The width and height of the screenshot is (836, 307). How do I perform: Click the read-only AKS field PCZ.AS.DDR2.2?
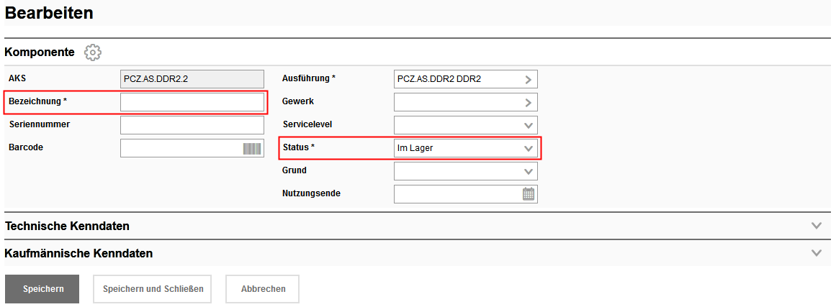pyautogui.click(x=192, y=79)
